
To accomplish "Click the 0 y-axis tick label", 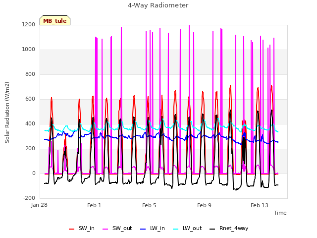I will tap(34, 173).
